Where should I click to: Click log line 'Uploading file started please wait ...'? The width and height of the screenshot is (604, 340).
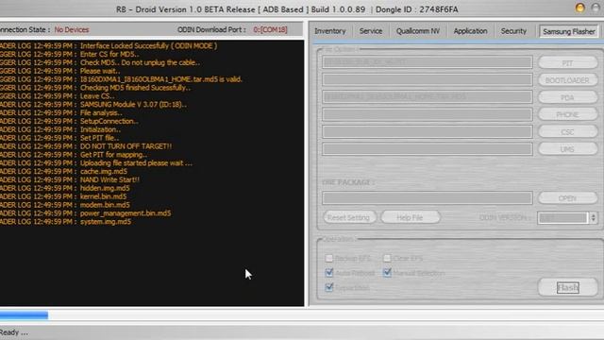coord(136,163)
